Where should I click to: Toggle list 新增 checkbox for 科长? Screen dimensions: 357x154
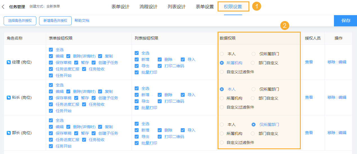[x=137, y=95]
